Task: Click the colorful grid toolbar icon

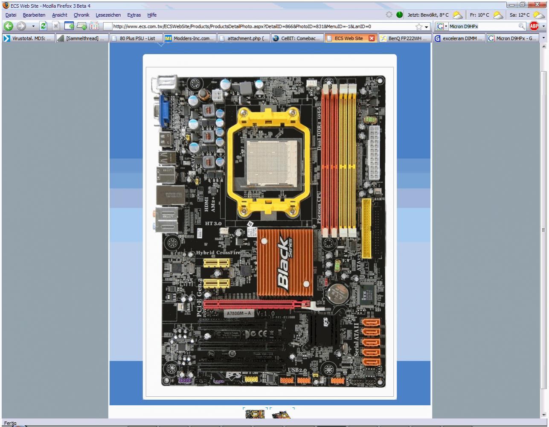Action: [94, 26]
